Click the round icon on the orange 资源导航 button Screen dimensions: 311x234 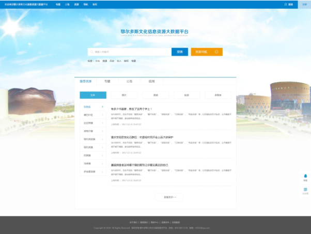[x=216, y=52]
